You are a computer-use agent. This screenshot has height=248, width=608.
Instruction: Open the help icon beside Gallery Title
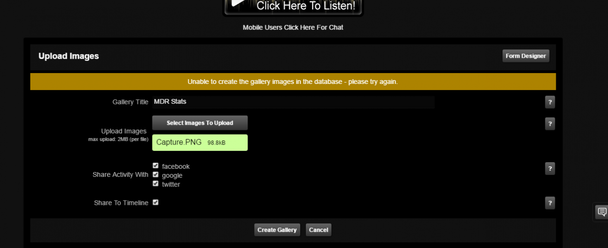[x=550, y=102]
